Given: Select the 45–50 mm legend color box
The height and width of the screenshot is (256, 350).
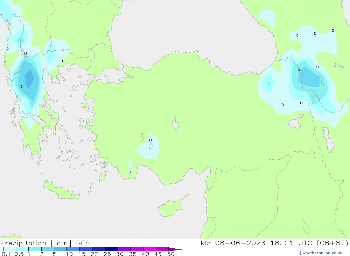Looking at the screenshot, I should pos(162,249).
